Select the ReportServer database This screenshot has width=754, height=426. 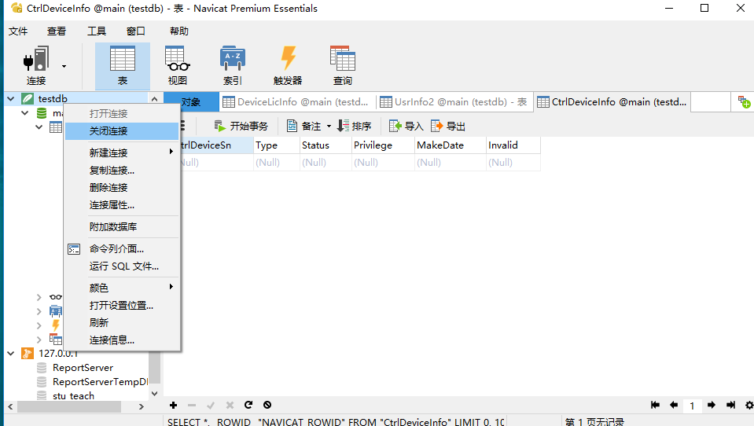(83, 368)
